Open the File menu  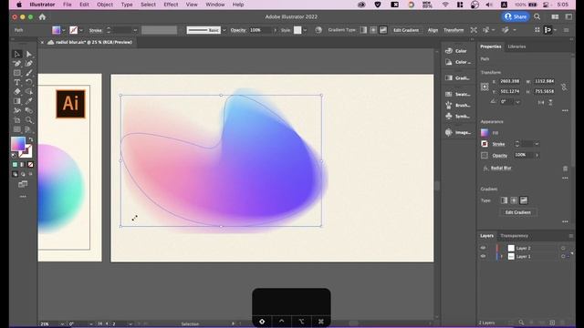[x=67, y=5]
